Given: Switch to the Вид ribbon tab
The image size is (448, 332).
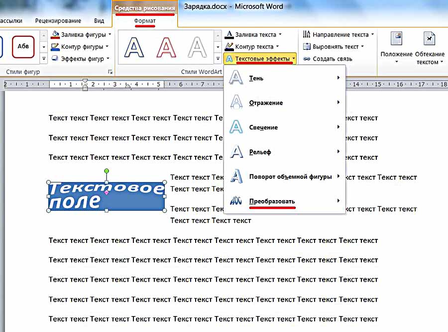Looking at the screenshot, I should 99,21.
